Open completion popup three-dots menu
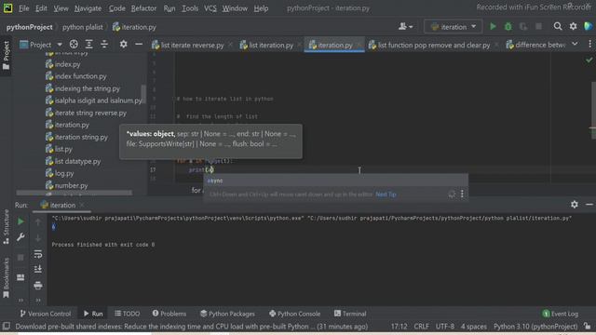 click(462, 194)
